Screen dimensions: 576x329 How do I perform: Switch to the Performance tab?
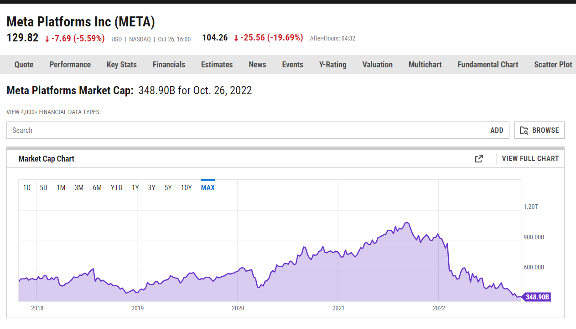coord(70,65)
